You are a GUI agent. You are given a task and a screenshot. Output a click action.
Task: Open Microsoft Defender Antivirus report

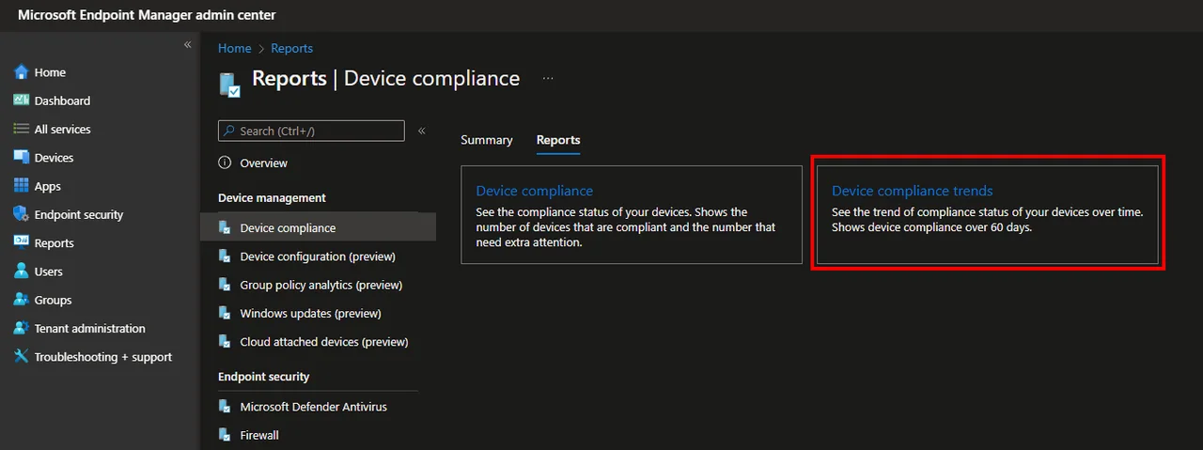313,407
